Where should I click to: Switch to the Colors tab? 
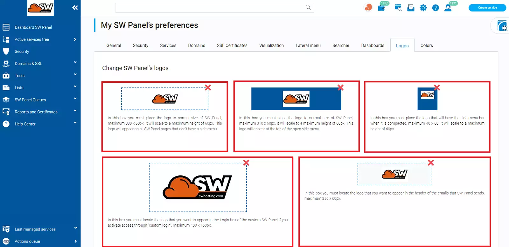coord(427,45)
